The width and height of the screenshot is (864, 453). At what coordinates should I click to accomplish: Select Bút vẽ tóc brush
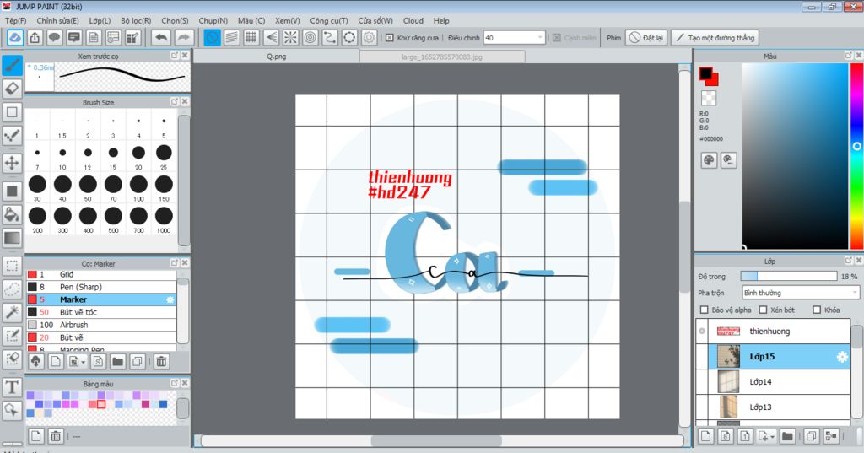click(101, 312)
